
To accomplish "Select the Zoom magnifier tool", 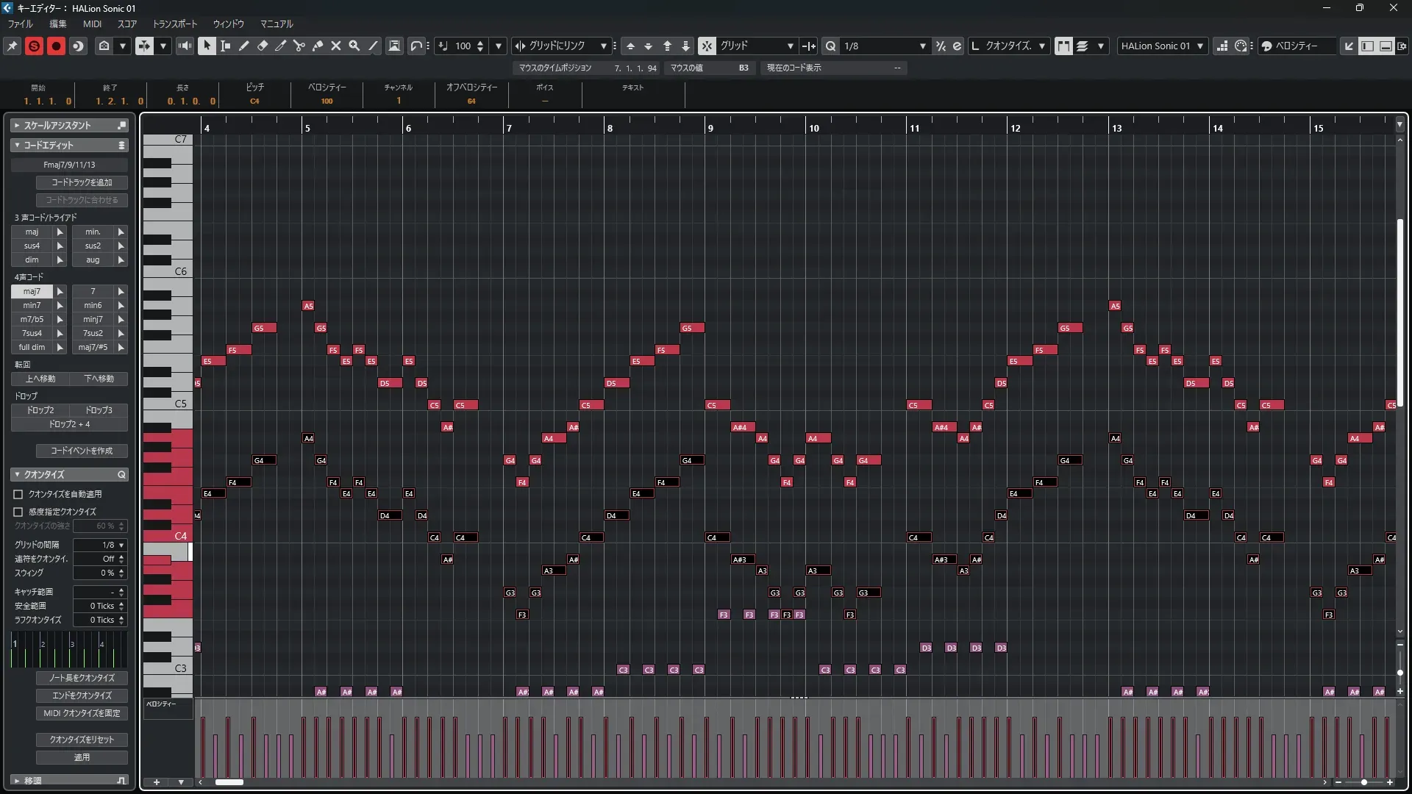I will coord(354,46).
